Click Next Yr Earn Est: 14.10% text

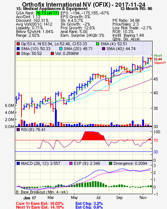(40, 207)
